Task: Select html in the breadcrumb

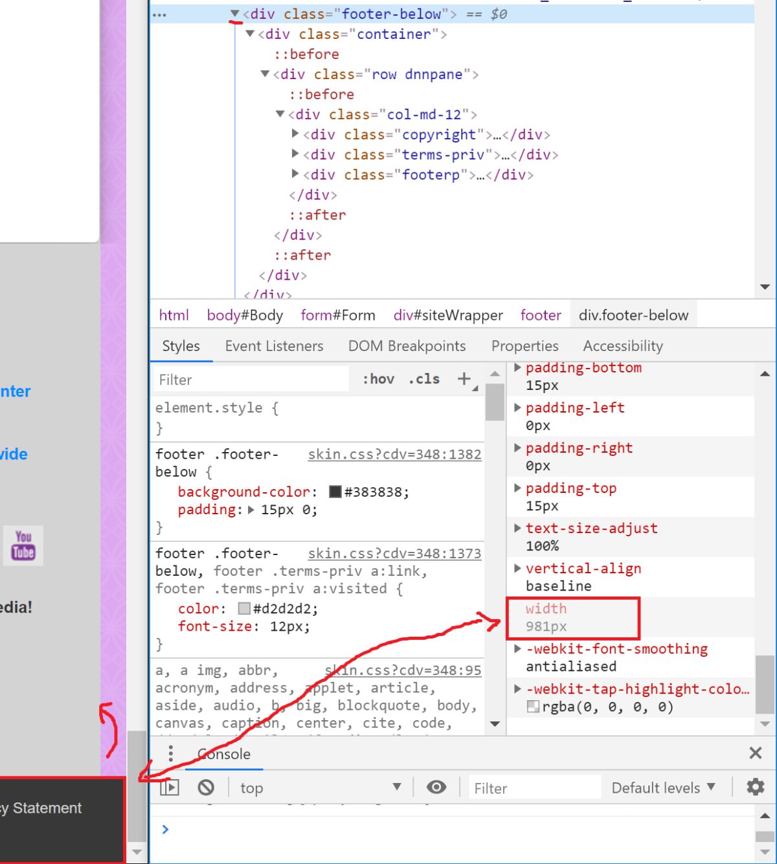Action: coord(174,315)
